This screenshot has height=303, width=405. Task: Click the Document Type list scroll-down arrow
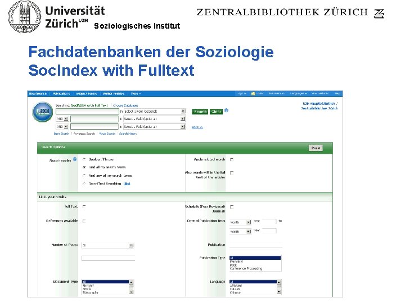coord(131,292)
